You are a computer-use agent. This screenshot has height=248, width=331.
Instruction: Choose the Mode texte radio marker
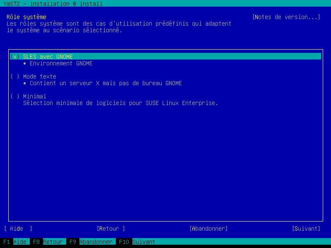[x=15, y=76]
